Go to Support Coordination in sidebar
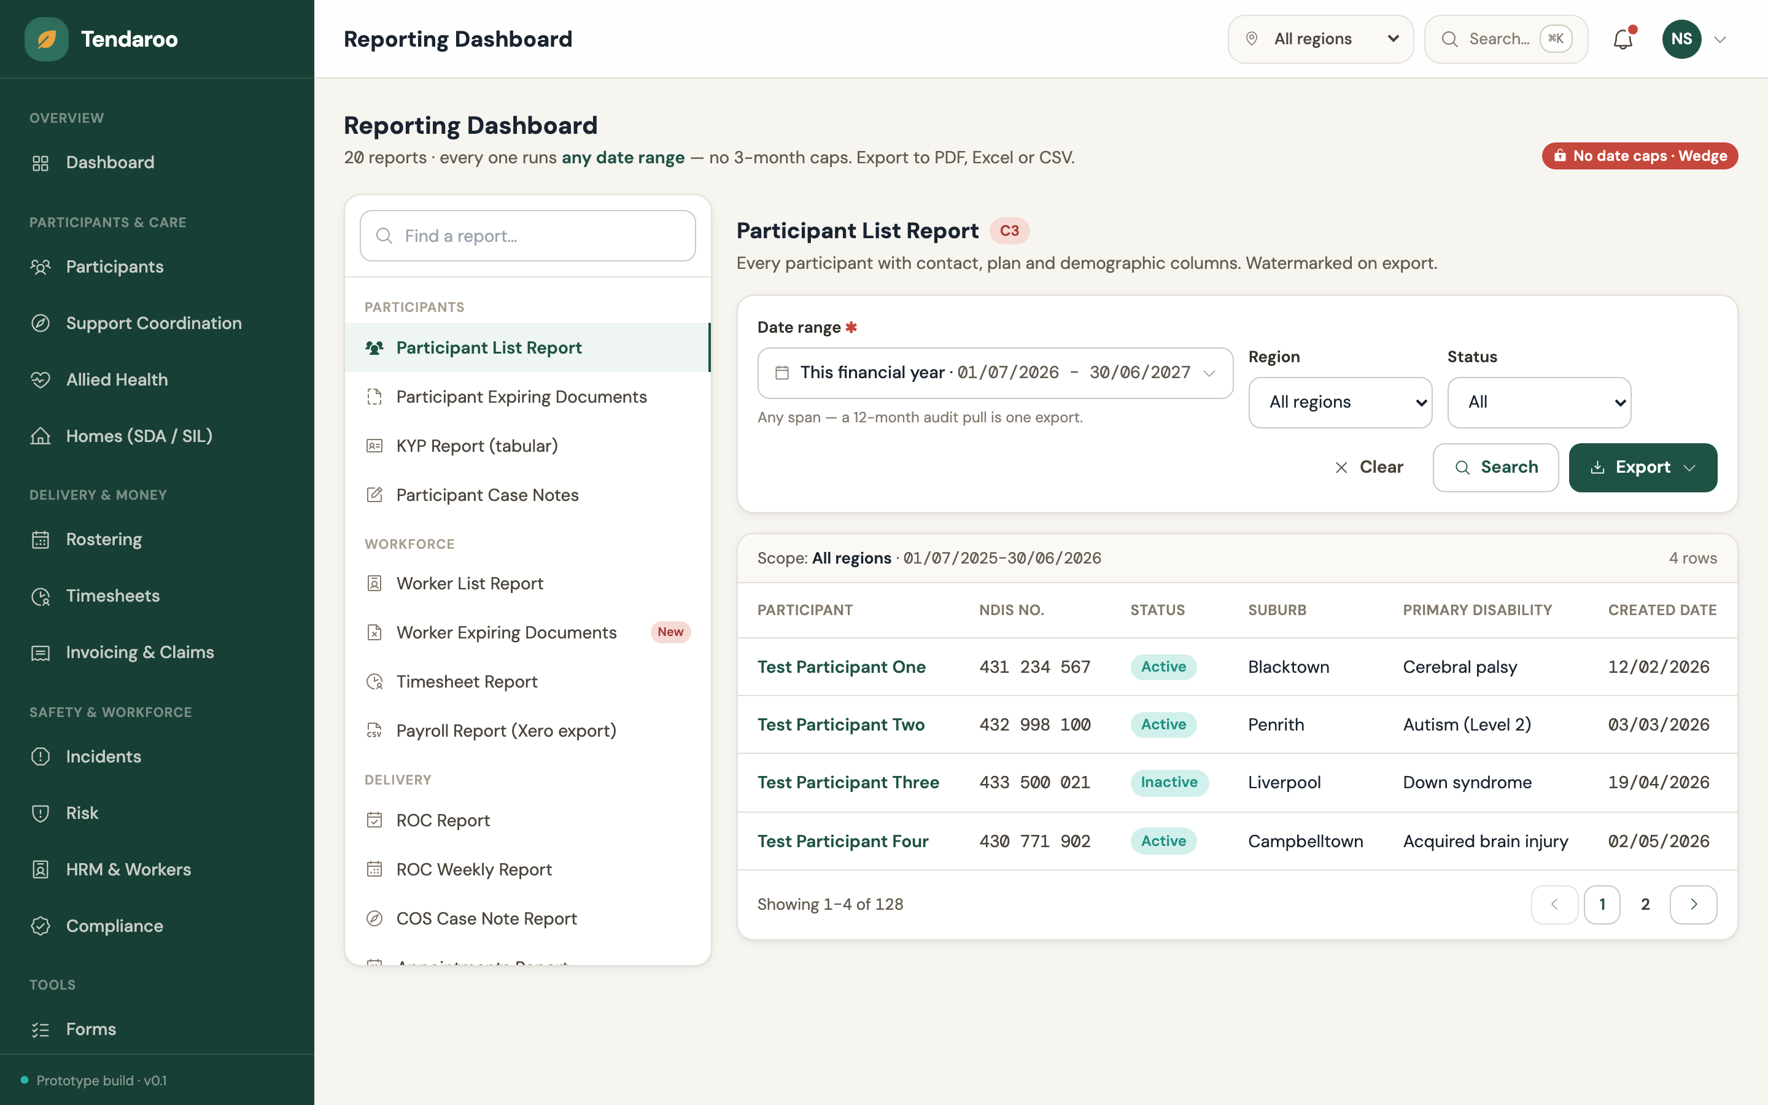Image resolution: width=1768 pixels, height=1105 pixels. (157, 323)
